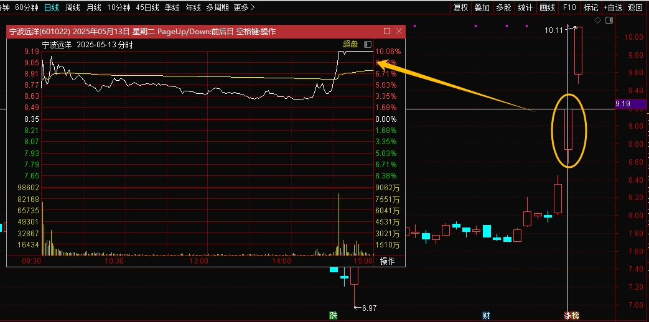Screen dimensions: 649x322
Task: Click the 宁波远洋 2025-05-13 分时 subtitle
Action: click(87, 45)
